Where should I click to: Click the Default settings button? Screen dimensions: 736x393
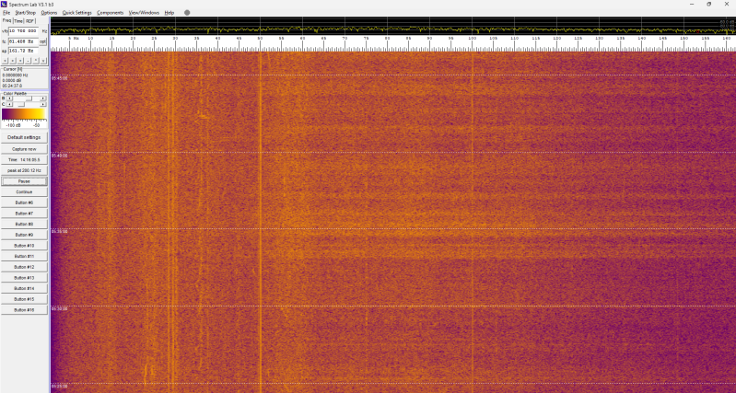pyautogui.click(x=24, y=137)
